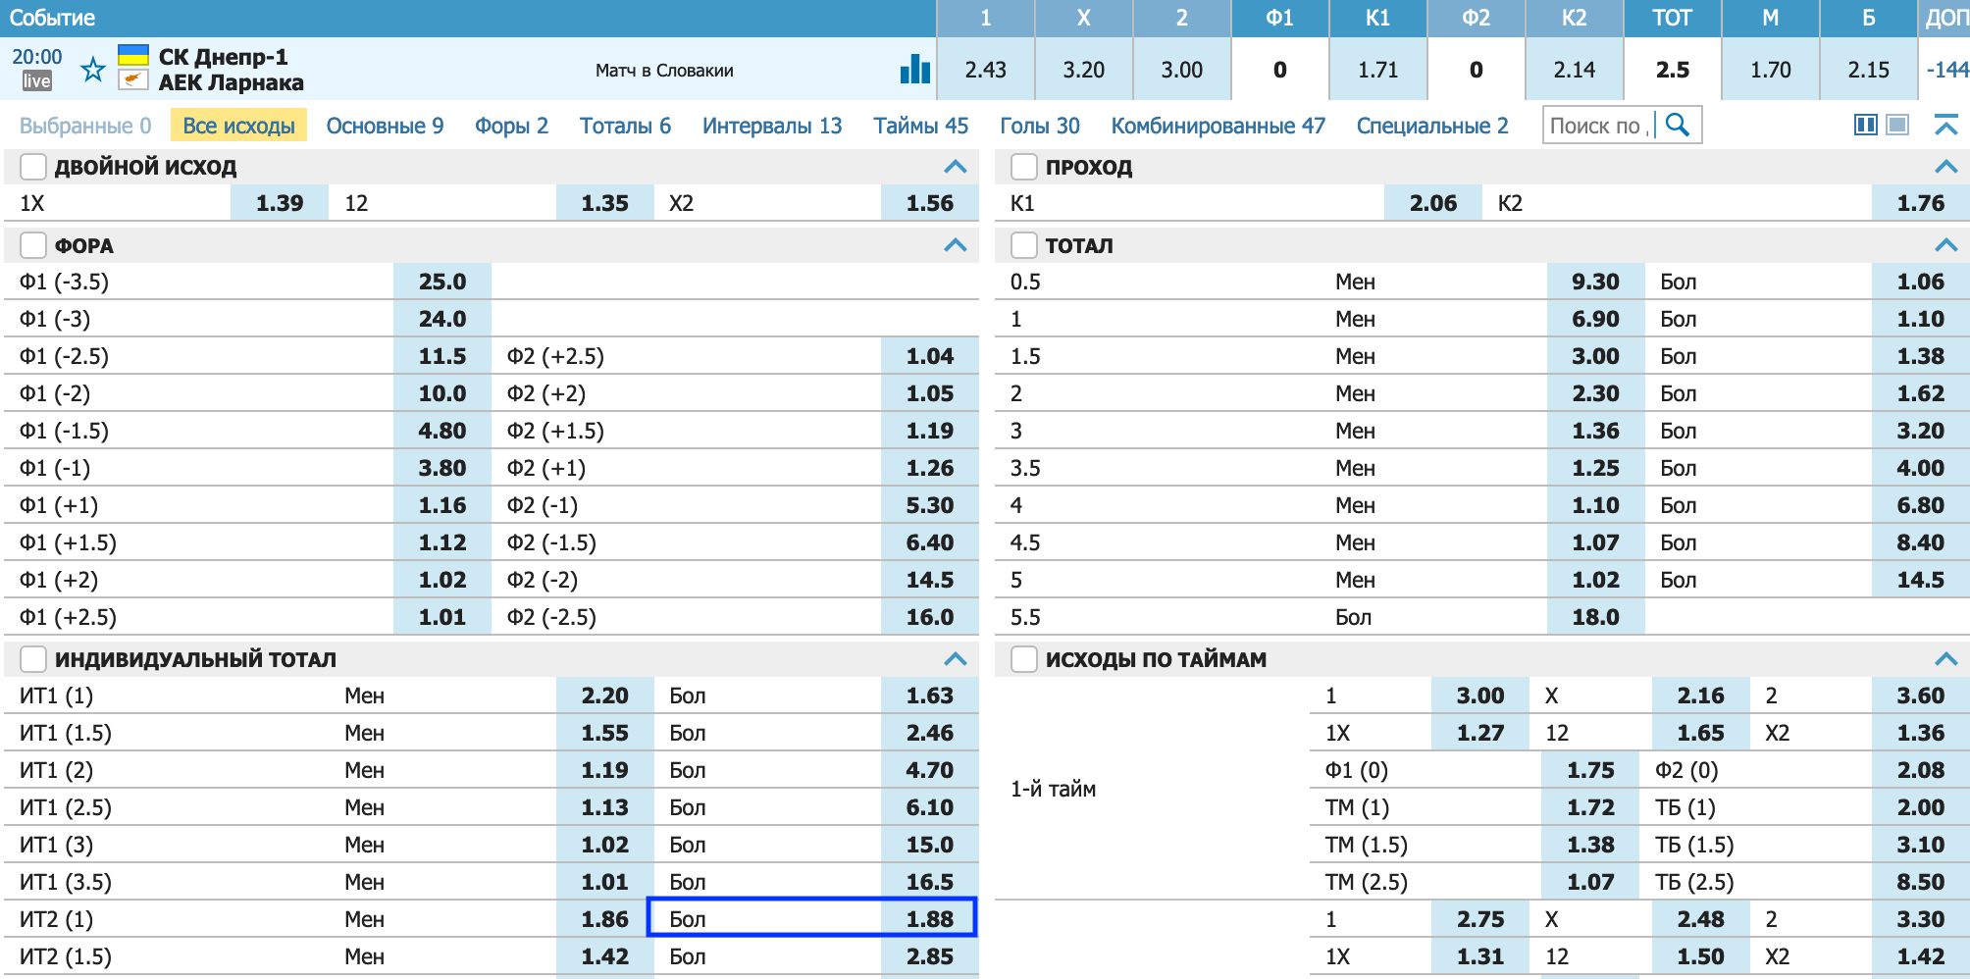Collapse the Исходы по таймам section
The image size is (1970, 979).
pyautogui.click(x=1945, y=659)
